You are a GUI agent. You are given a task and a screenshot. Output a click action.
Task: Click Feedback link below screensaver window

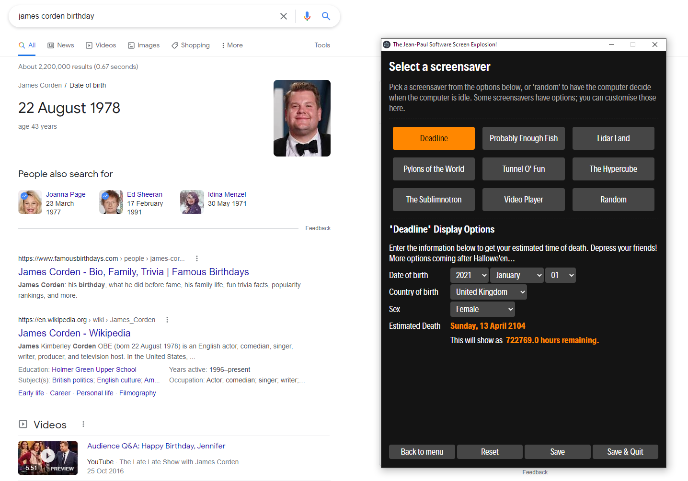[x=535, y=472]
